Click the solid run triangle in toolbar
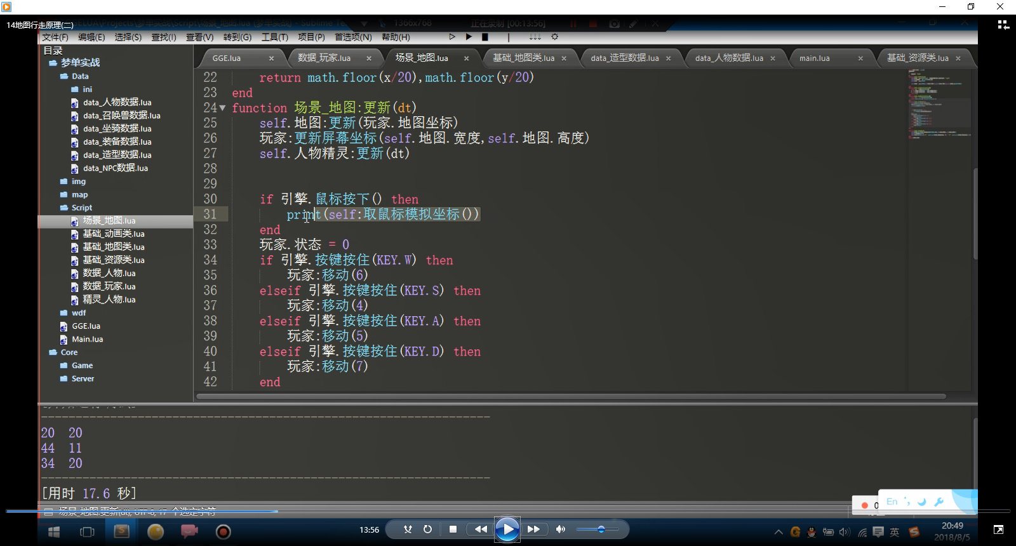This screenshot has height=546, width=1016. (469, 37)
